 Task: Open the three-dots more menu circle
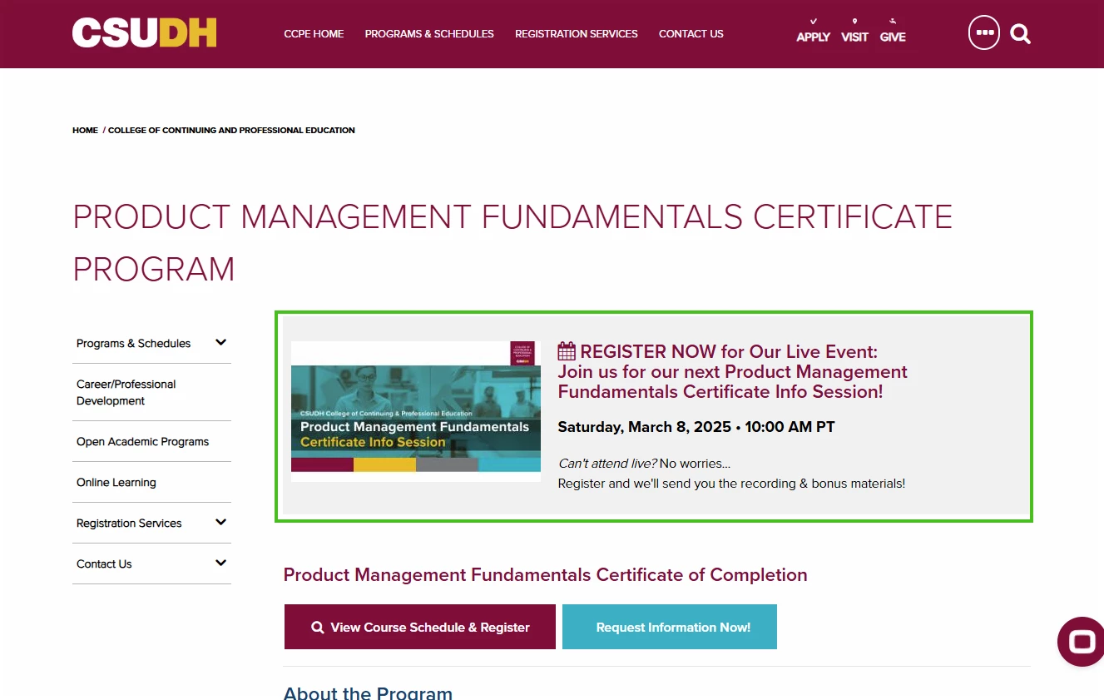click(x=984, y=33)
